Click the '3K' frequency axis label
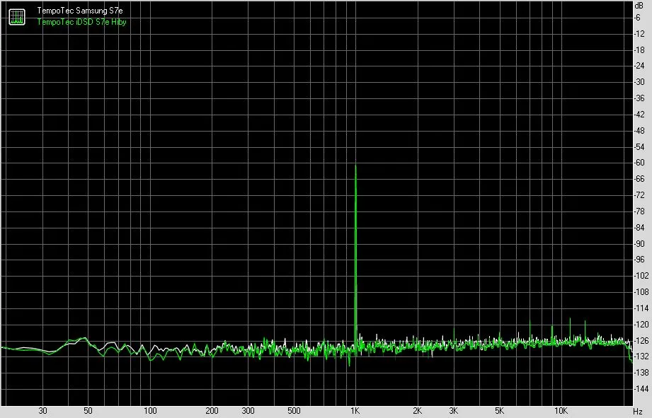Screen dimensions: 652x418 pyautogui.click(x=453, y=411)
